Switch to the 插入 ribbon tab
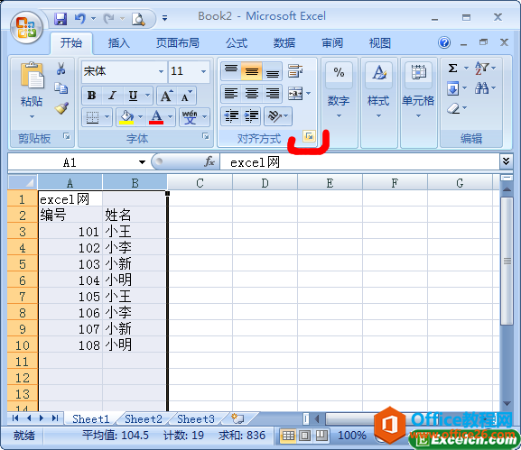 tap(118, 43)
